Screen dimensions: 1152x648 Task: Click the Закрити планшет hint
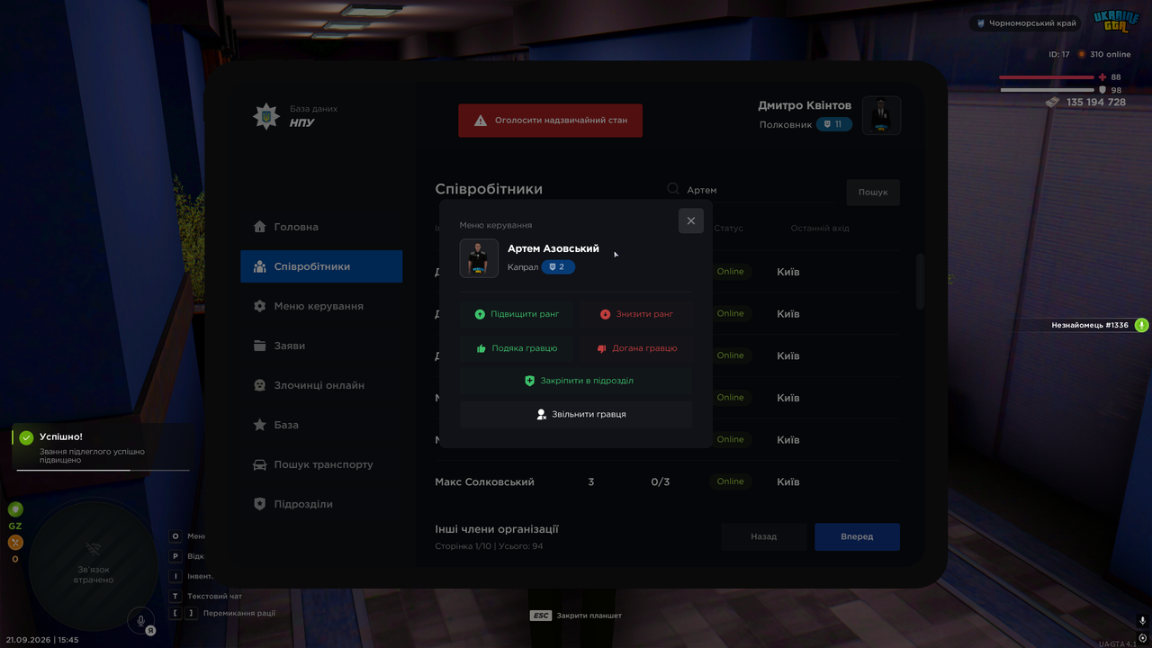[x=576, y=616]
